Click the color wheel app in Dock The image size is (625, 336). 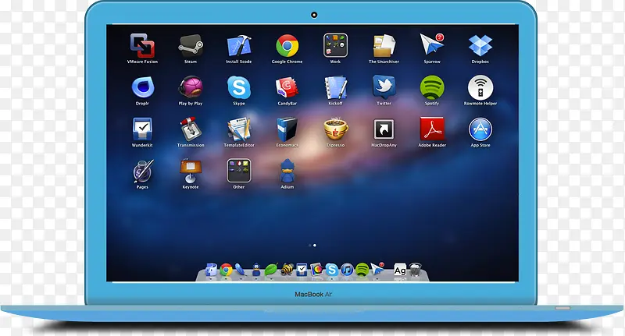tap(317, 270)
